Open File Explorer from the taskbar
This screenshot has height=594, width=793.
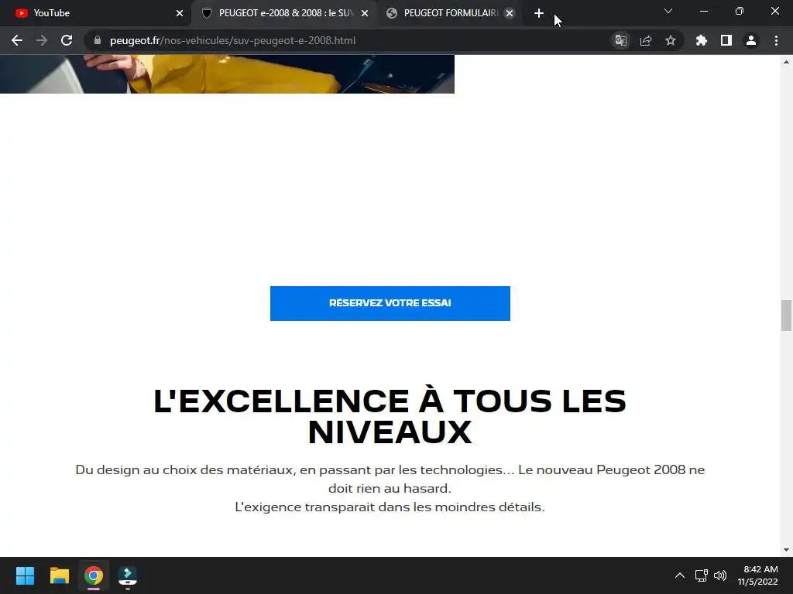(x=59, y=575)
